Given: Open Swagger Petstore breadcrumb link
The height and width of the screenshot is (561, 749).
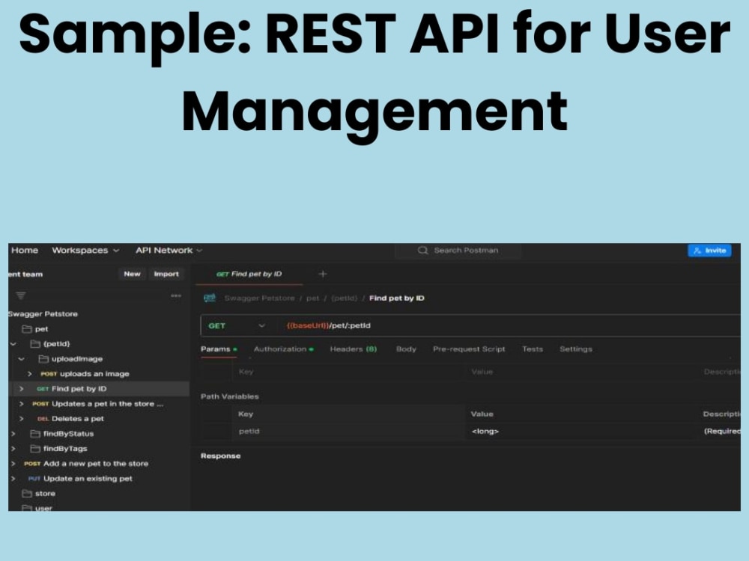Looking at the screenshot, I should 259,298.
